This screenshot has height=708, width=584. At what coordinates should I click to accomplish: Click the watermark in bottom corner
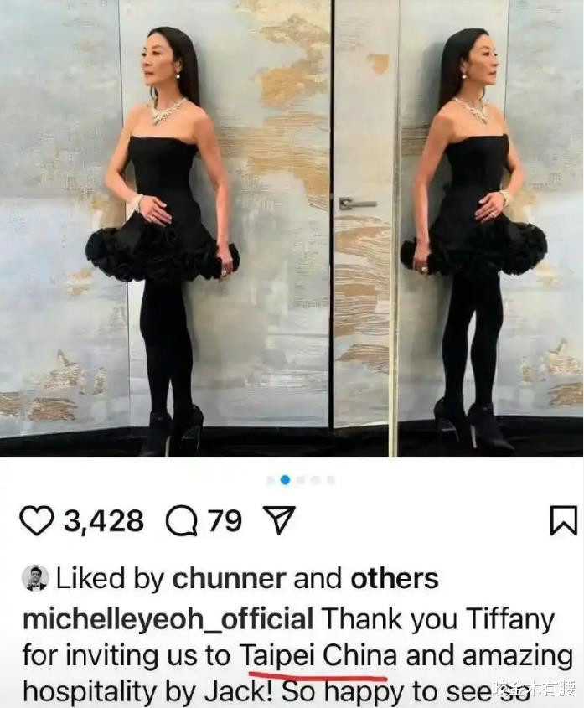(x=535, y=690)
